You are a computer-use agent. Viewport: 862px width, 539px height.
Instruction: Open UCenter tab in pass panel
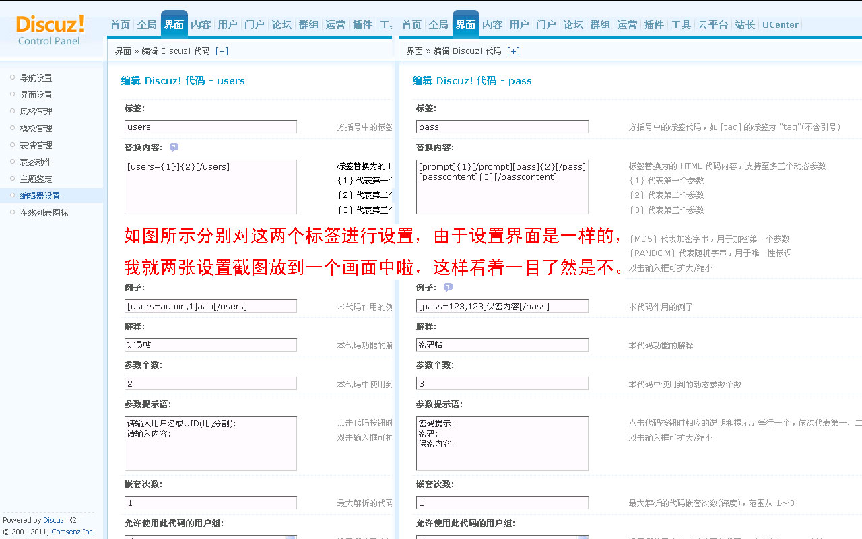781,25
